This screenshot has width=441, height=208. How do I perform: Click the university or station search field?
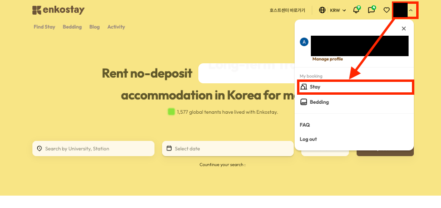point(93,149)
